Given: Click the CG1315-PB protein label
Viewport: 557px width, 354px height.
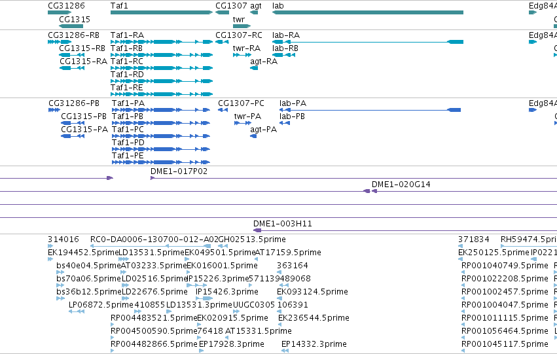Looking at the screenshot, I should click(x=84, y=116).
